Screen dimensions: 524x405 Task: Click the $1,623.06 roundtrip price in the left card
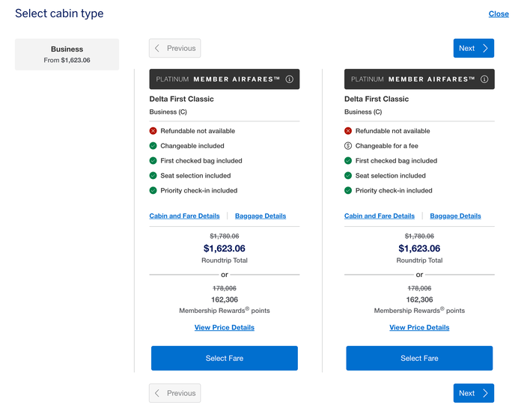pyautogui.click(x=225, y=249)
